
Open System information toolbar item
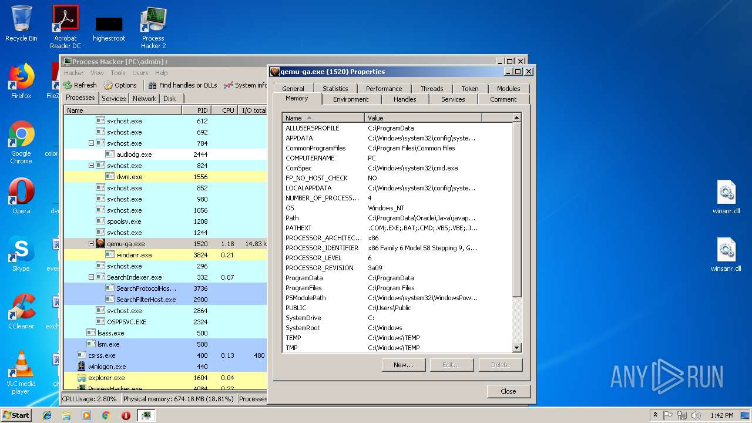click(246, 85)
